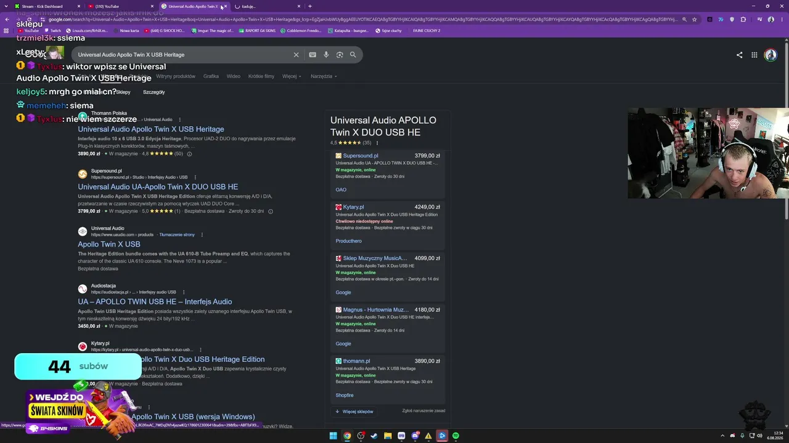This screenshot has width=789, height=443.
Task: Launch Steam from the taskbar
Action: point(374,436)
